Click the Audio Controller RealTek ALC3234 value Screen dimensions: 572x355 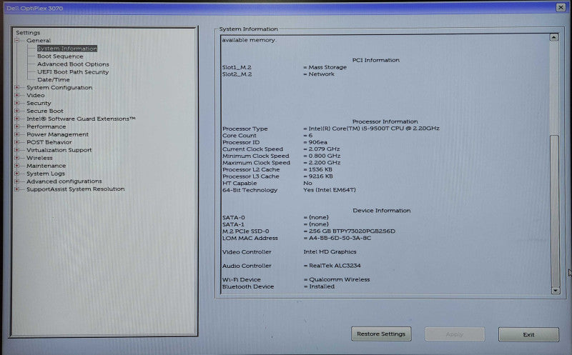335,266
